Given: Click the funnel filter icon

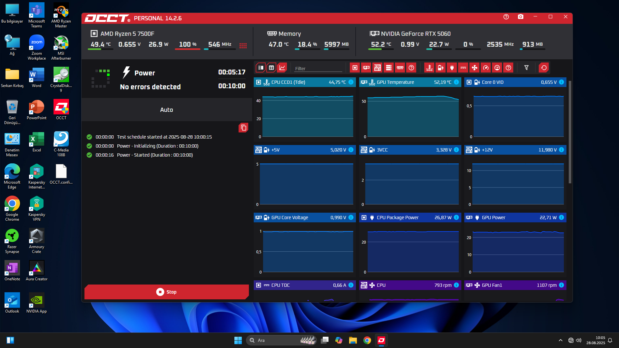Looking at the screenshot, I should pos(526,68).
